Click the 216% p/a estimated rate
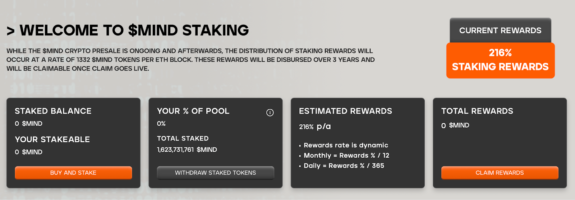 (315, 127)
